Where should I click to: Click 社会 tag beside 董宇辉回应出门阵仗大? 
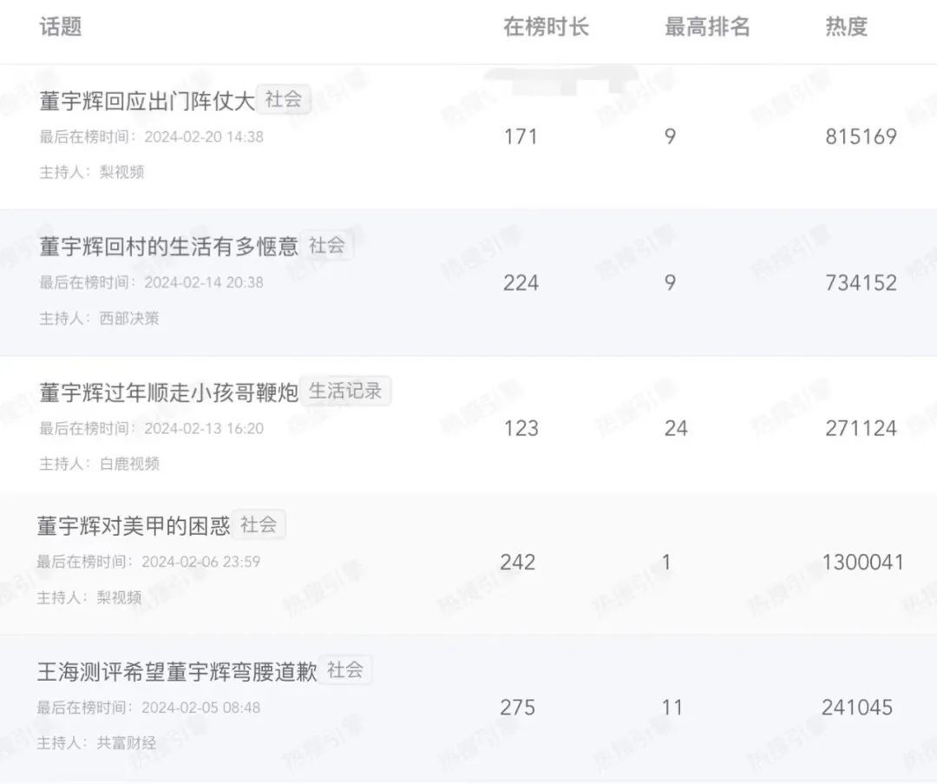[x=283, y=99]
